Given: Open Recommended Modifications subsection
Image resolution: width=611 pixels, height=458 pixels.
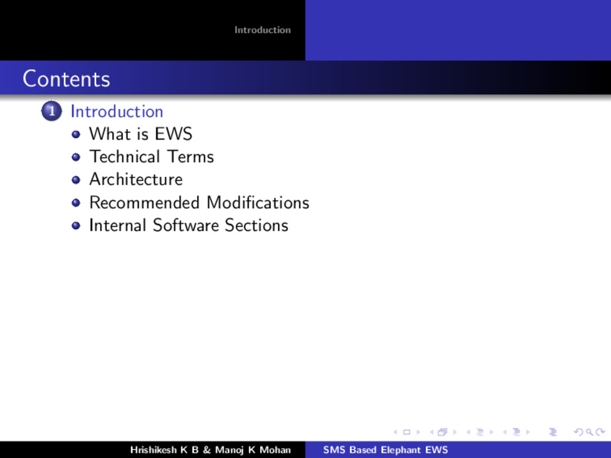Looking at the screenshot, I should [199, 203].
